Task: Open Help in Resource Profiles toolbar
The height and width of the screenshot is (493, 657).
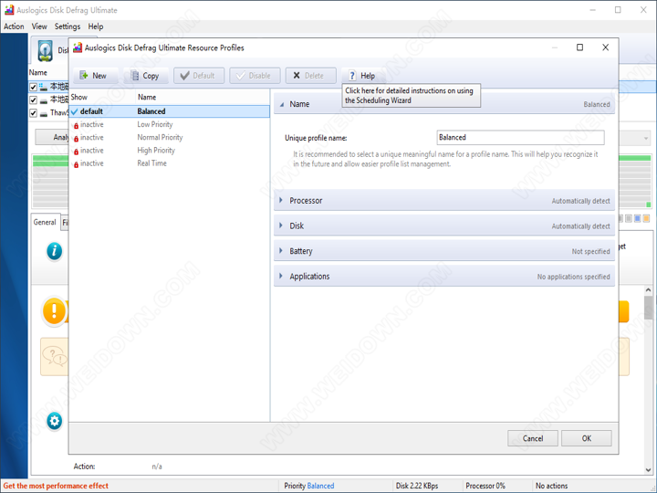Action: click(363, 76)
